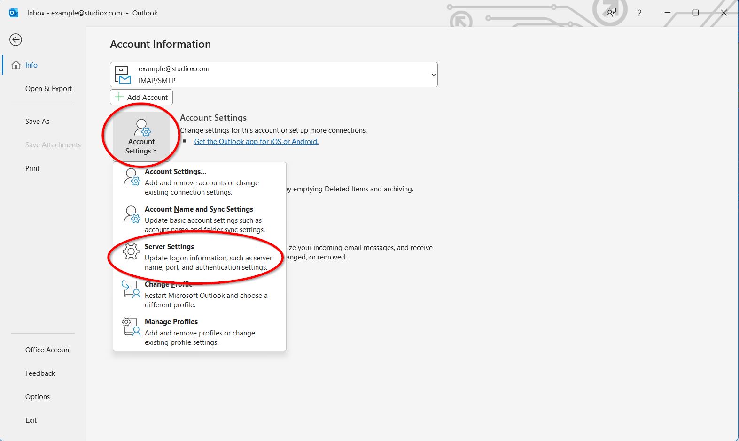Click the back arrow icon
Viewport: 739px width, 441px height.
click(x=16, y=39)
